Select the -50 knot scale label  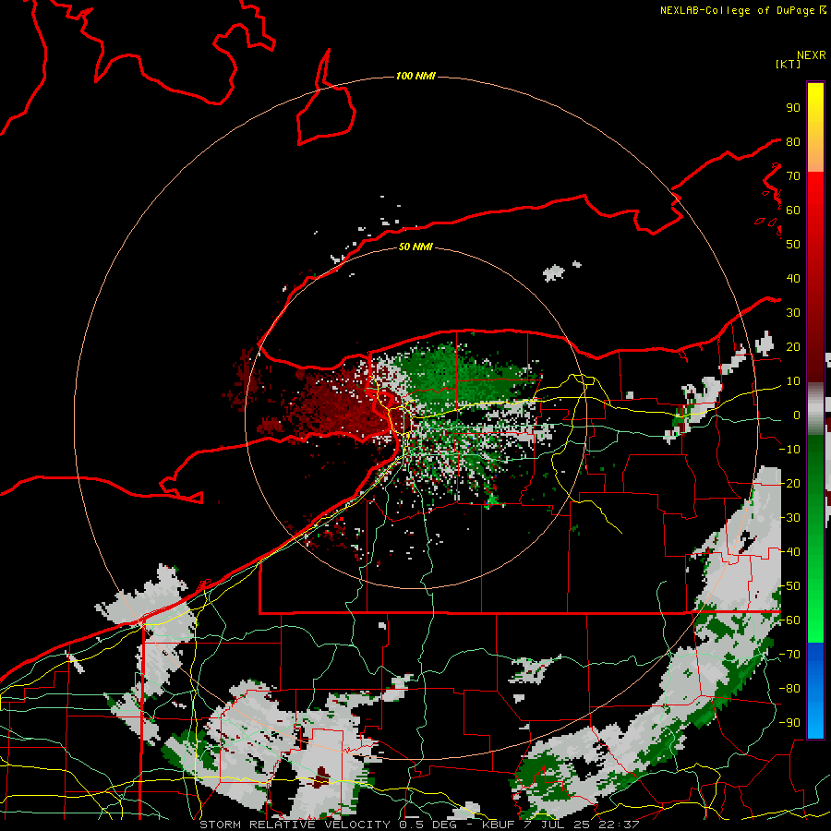tap(789, 586)
